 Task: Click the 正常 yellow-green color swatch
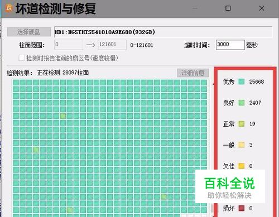coord(242,124)
